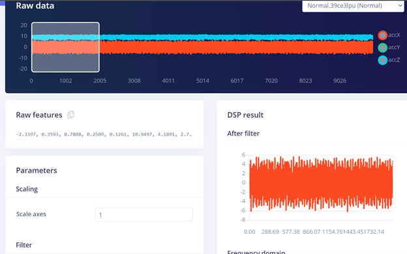This screenshot has width=407, height=254.
Task: Click the After filter section label
Action: [x=243, y=134]
